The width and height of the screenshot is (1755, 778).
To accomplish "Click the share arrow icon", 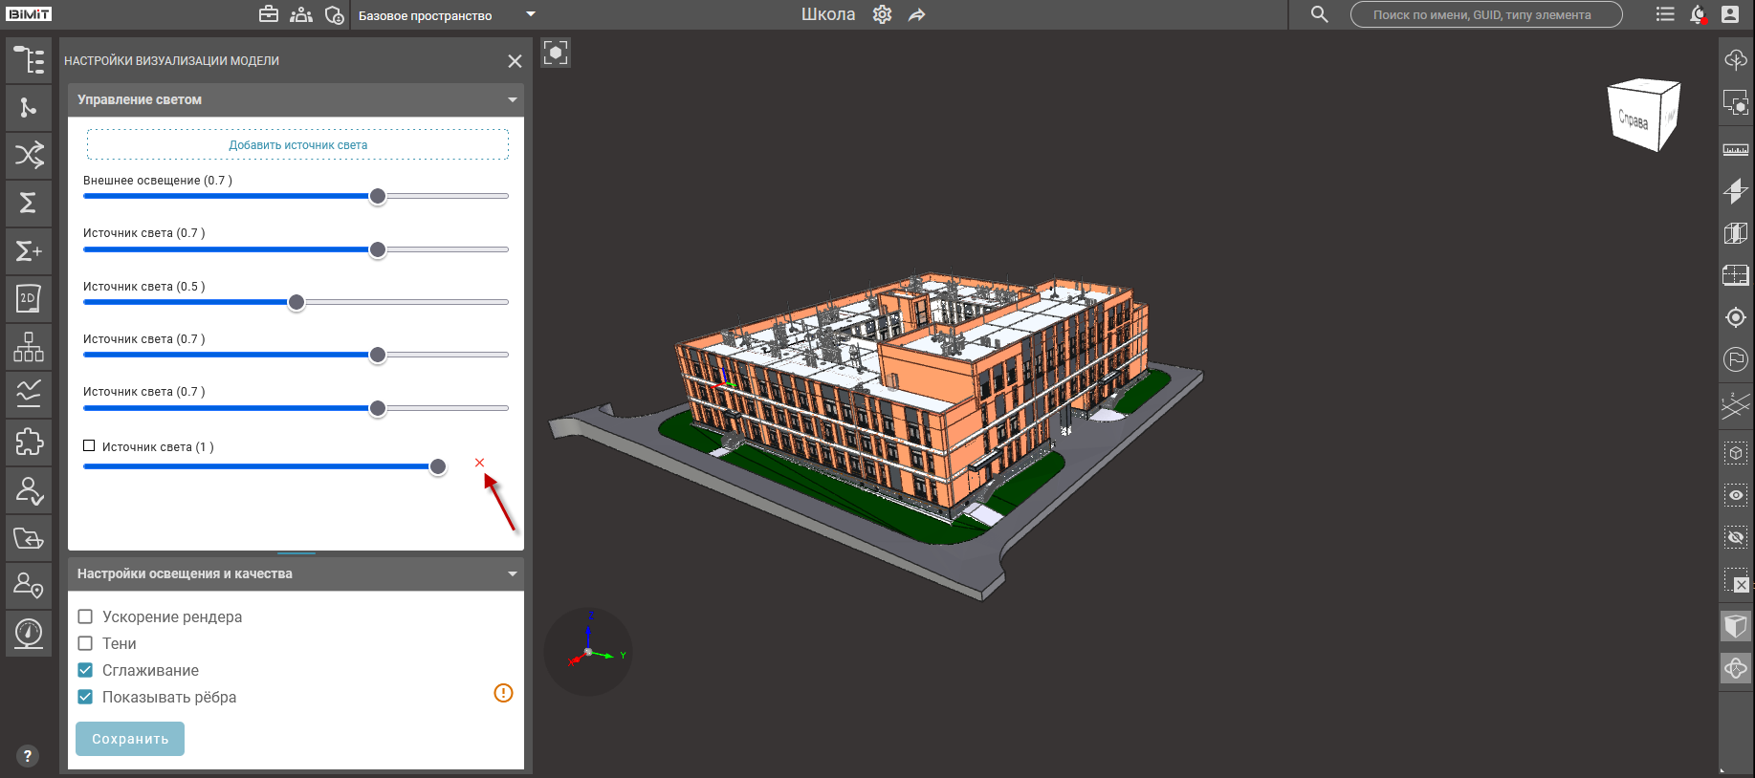I will click(917, 14).
